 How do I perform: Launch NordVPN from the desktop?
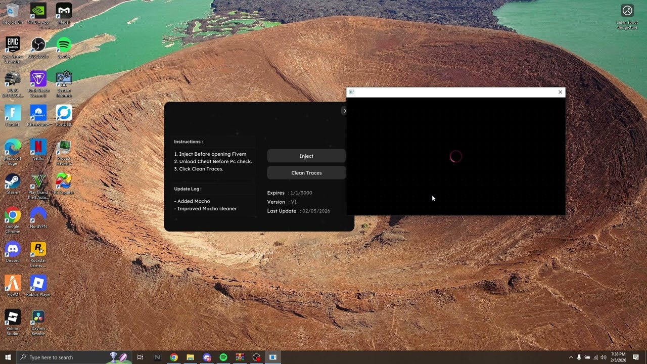tap(38, 218)
